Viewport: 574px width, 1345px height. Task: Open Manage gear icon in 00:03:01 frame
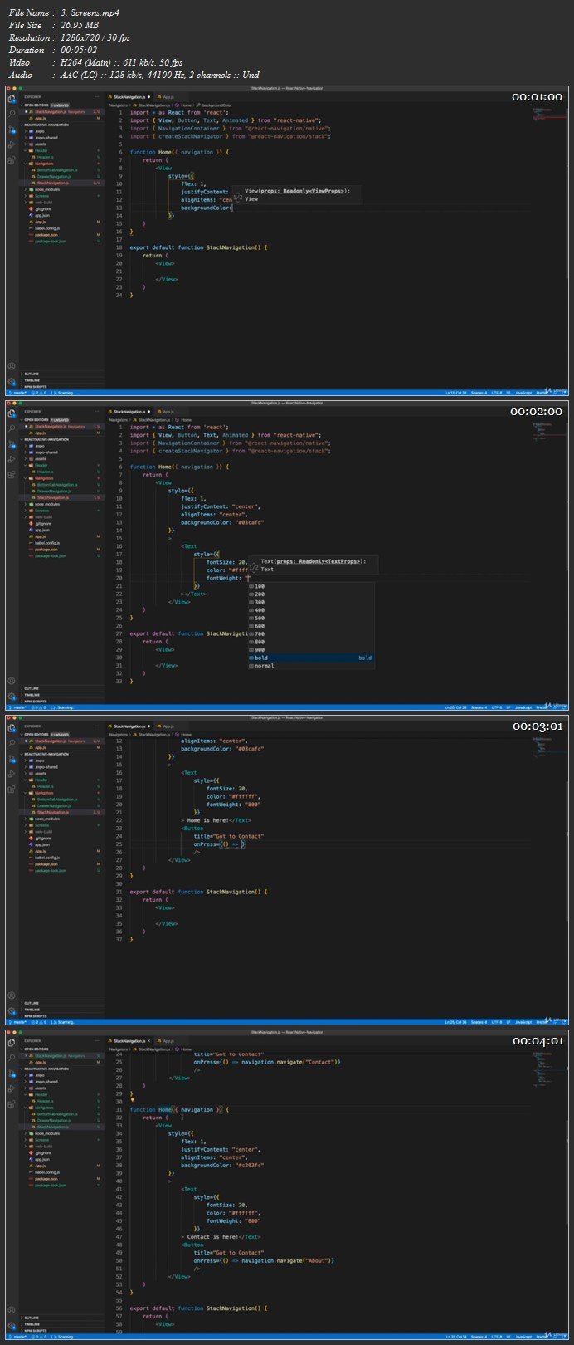12,1010
